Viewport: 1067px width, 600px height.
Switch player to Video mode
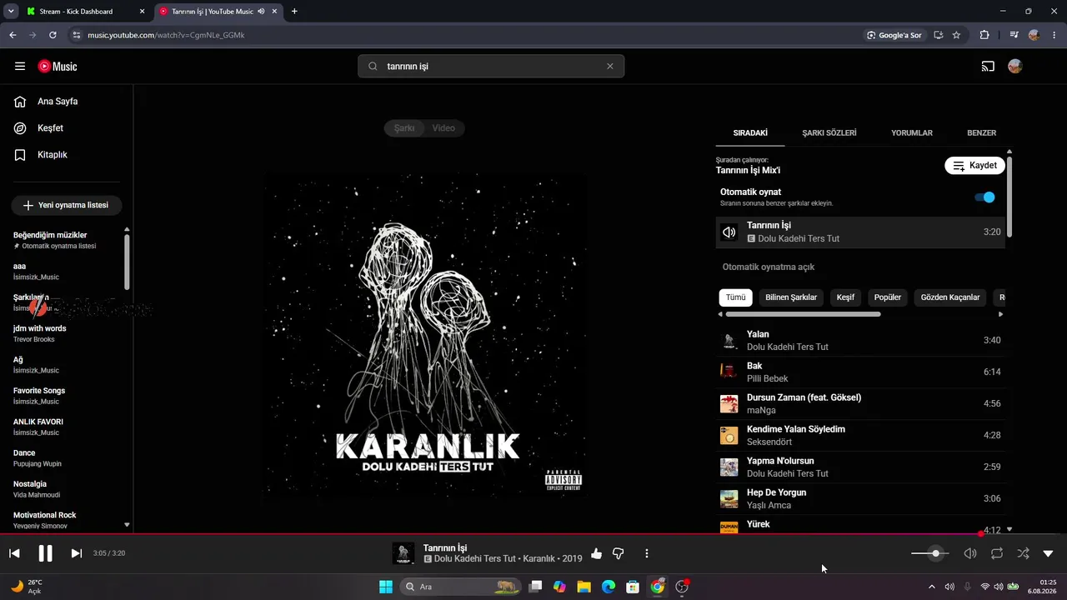[443, 128]
